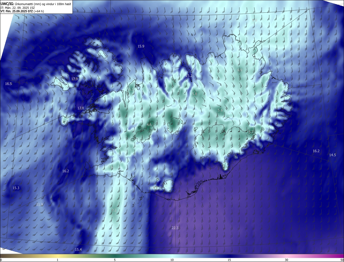This screenshot has width=344, height=262.
Task: Click the 16.2 label just above 15.3
Action: (x=66, y=171)
